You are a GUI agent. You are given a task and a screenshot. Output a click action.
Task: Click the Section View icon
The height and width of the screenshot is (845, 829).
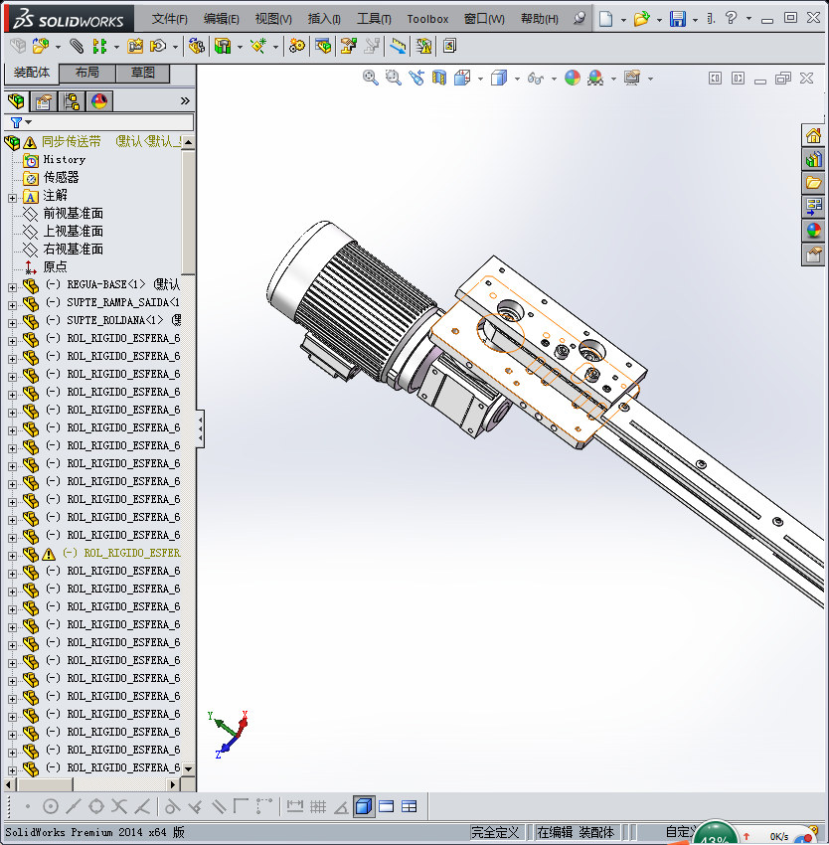(x=439, y=79)
